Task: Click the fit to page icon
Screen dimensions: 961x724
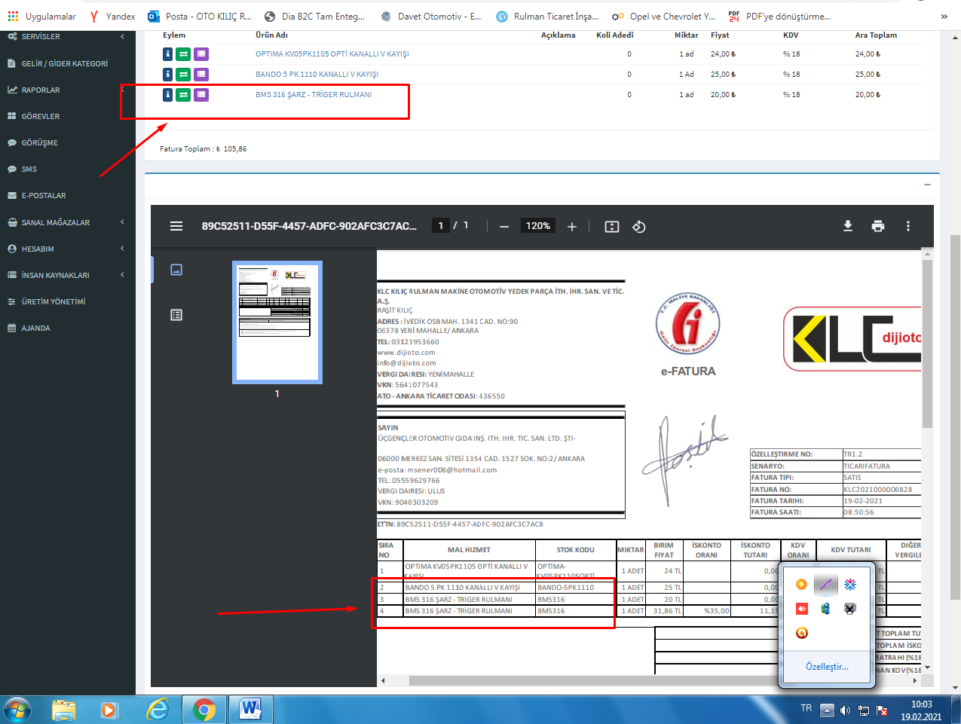Action: tap(612, 227)
